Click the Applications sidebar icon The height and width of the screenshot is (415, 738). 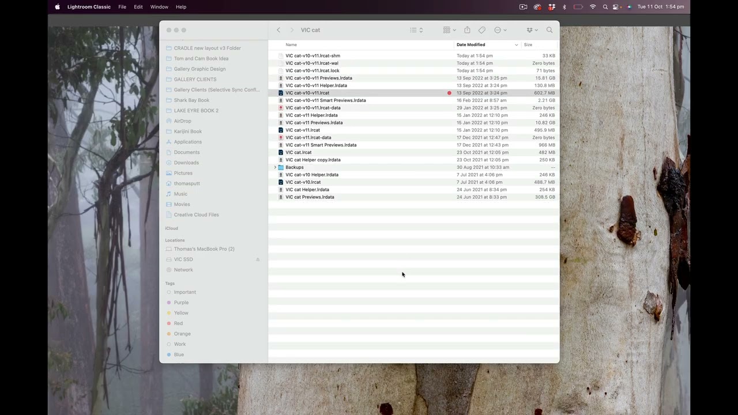169,142
